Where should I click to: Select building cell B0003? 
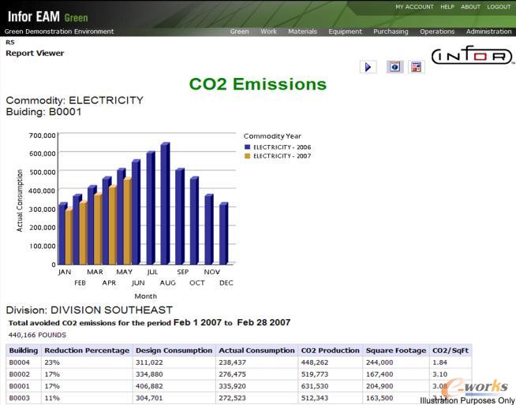coord(20,398)
